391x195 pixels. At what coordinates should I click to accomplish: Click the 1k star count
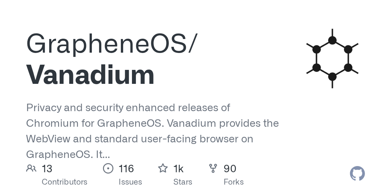(178, 169)
